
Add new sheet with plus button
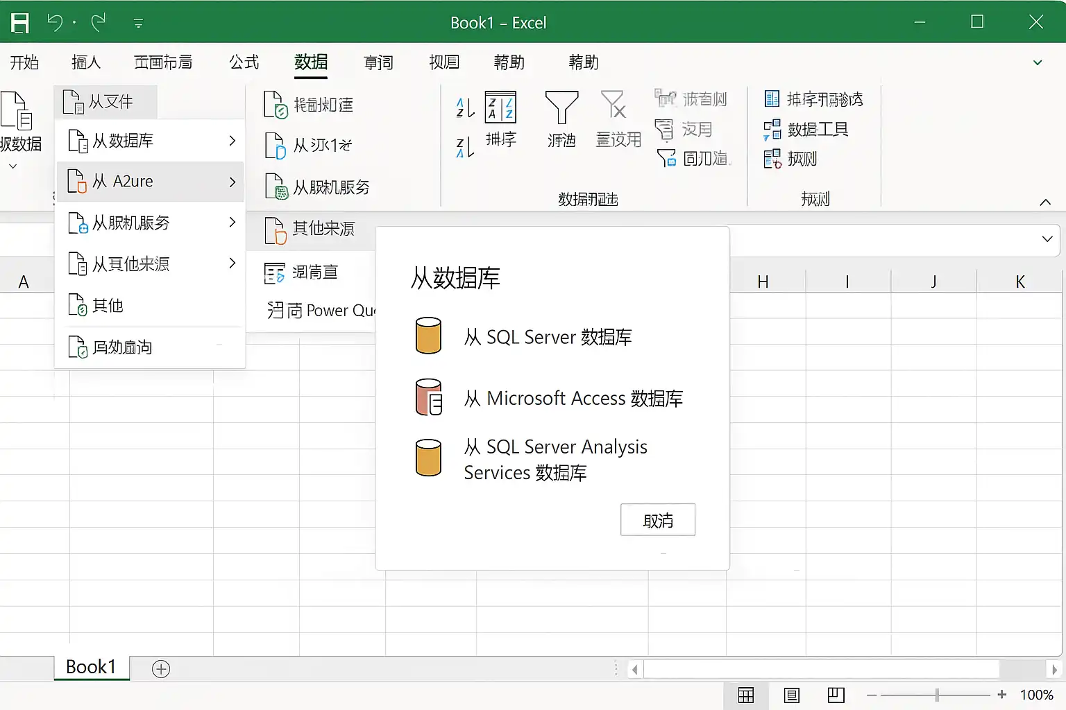point(161,669)
